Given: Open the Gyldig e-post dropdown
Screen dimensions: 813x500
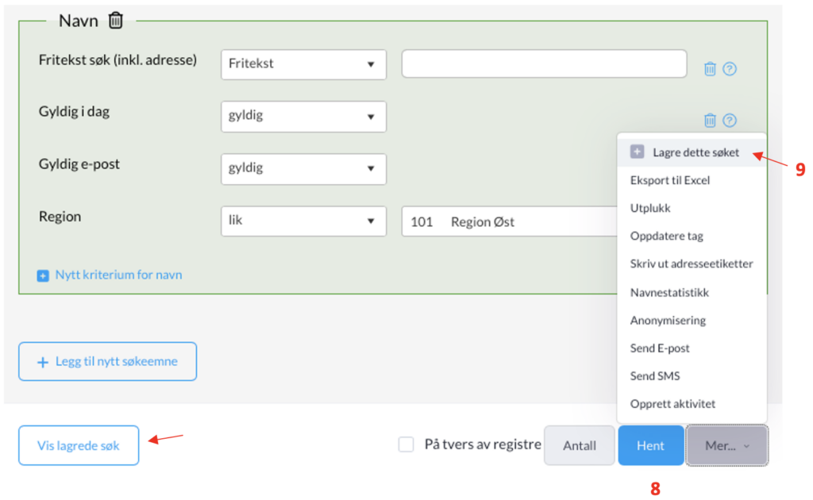Looking at the screenshot, I should click(x=303, y=169).
